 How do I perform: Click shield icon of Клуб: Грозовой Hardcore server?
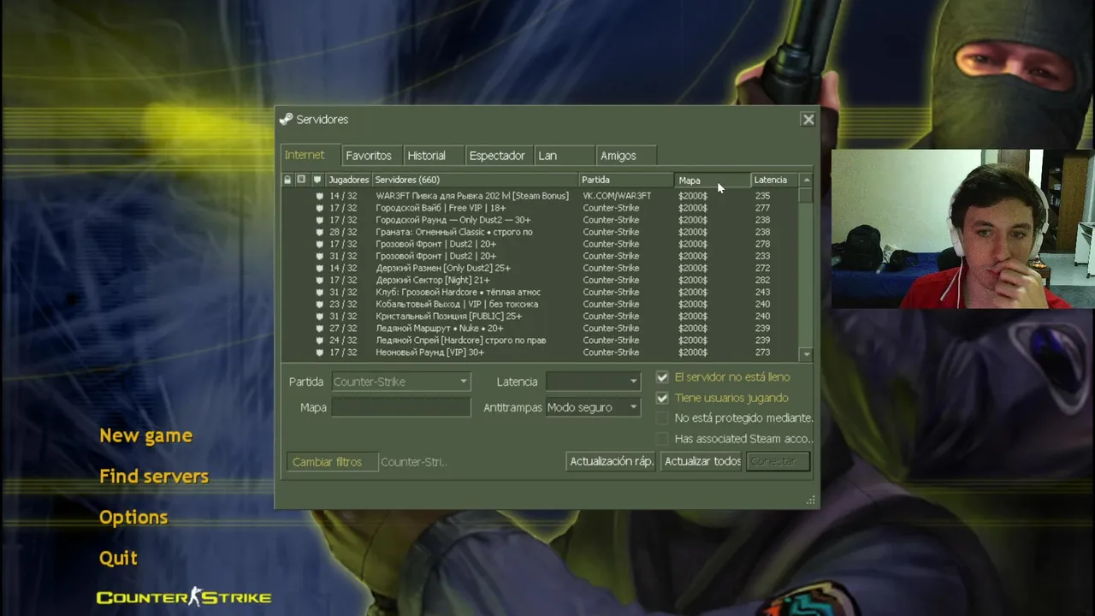click(x=319, y=292)
